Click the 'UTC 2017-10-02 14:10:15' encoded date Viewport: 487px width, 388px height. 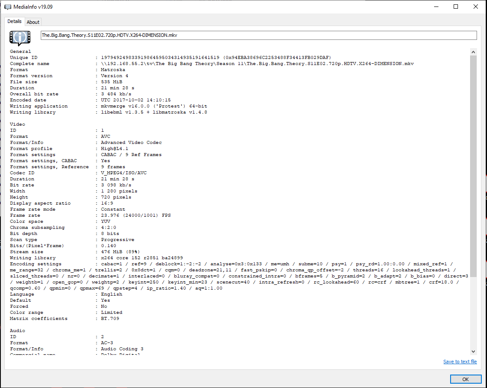click(136, 100)
